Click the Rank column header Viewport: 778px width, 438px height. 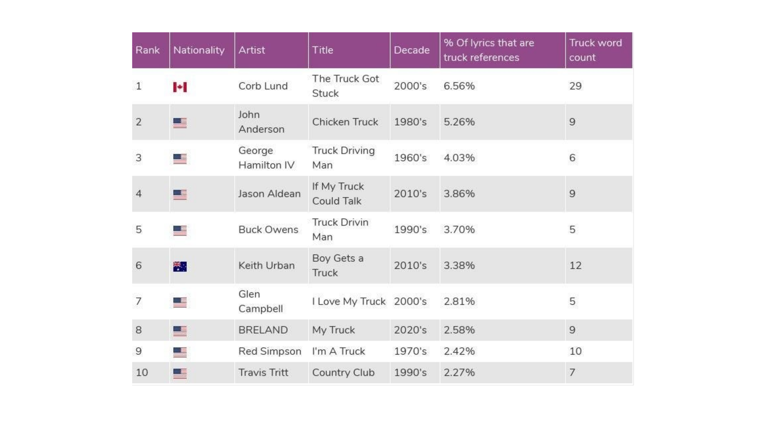(x=148, y=50)
